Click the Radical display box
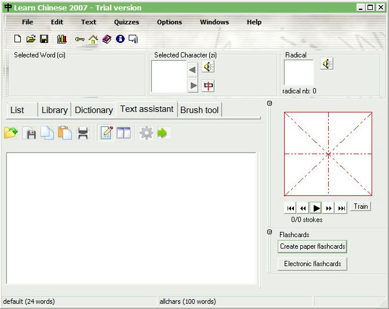 (299, 72)
